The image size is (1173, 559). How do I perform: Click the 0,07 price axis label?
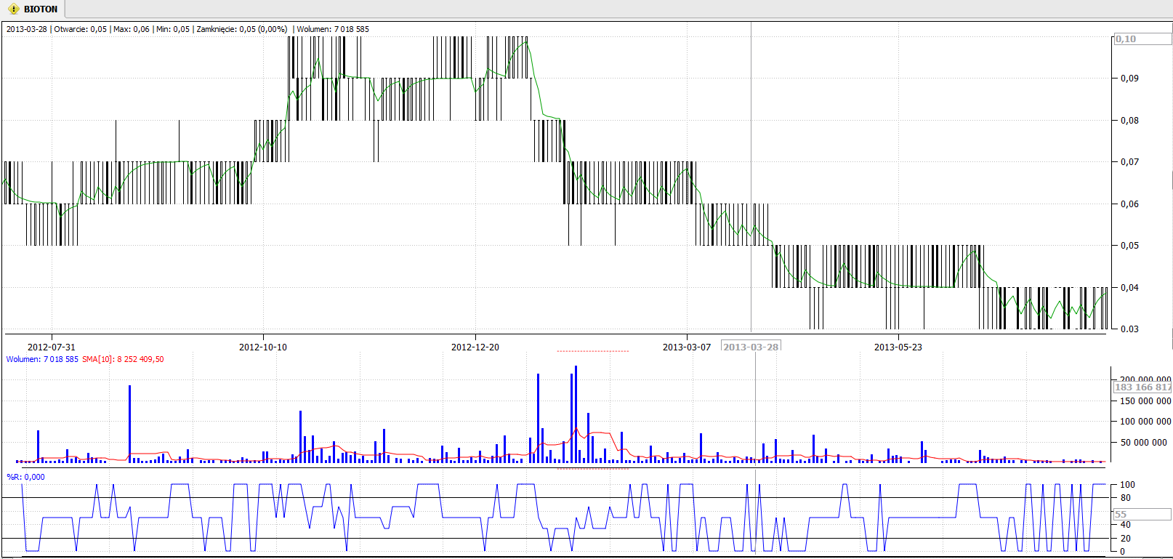[1129, 162]
